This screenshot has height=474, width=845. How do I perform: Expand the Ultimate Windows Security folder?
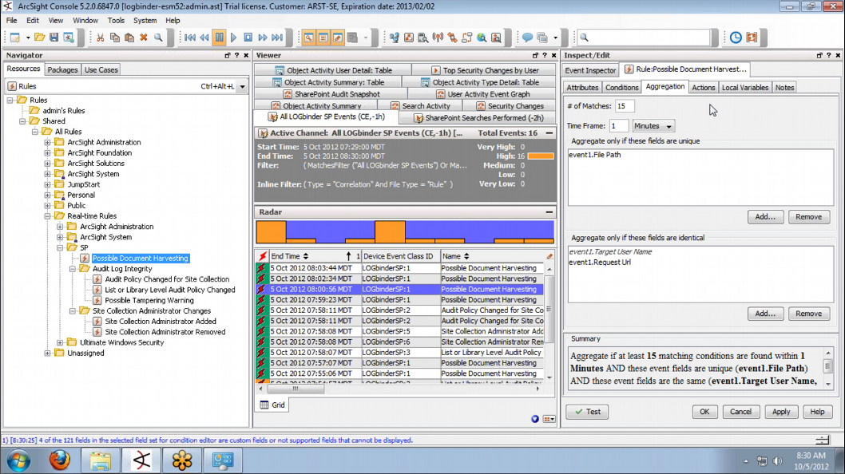click(60, 342)
